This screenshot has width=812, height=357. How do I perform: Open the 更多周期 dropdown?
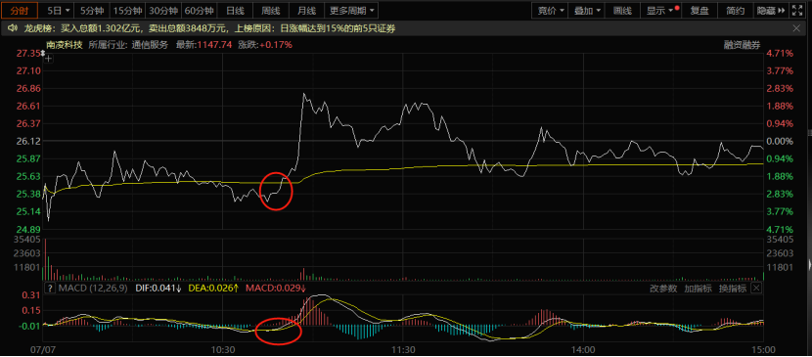(x=351, y=10)
